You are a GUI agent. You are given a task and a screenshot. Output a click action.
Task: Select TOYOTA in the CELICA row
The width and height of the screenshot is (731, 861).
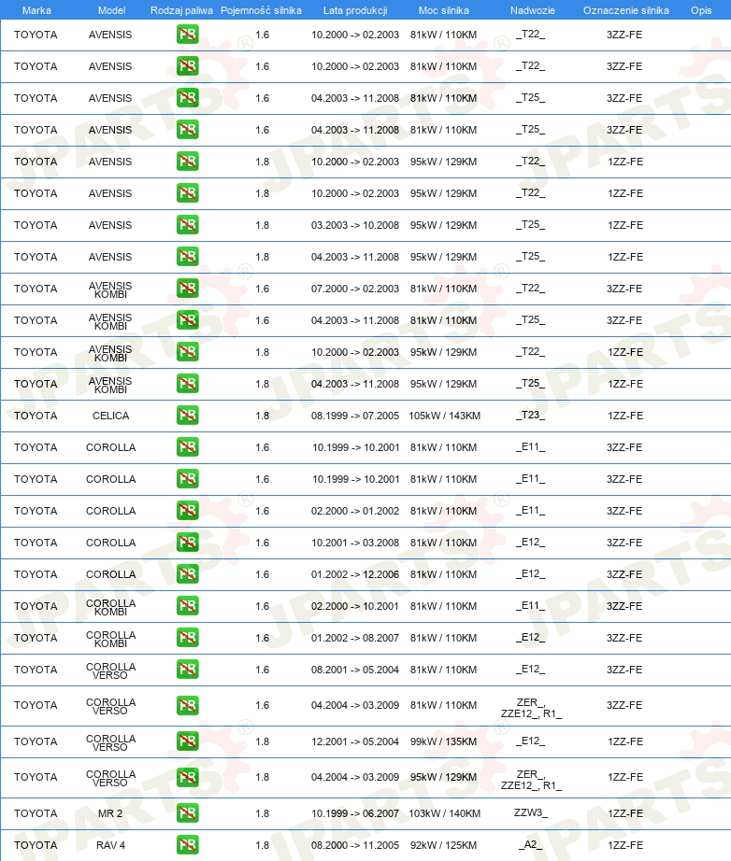point(36,416)
